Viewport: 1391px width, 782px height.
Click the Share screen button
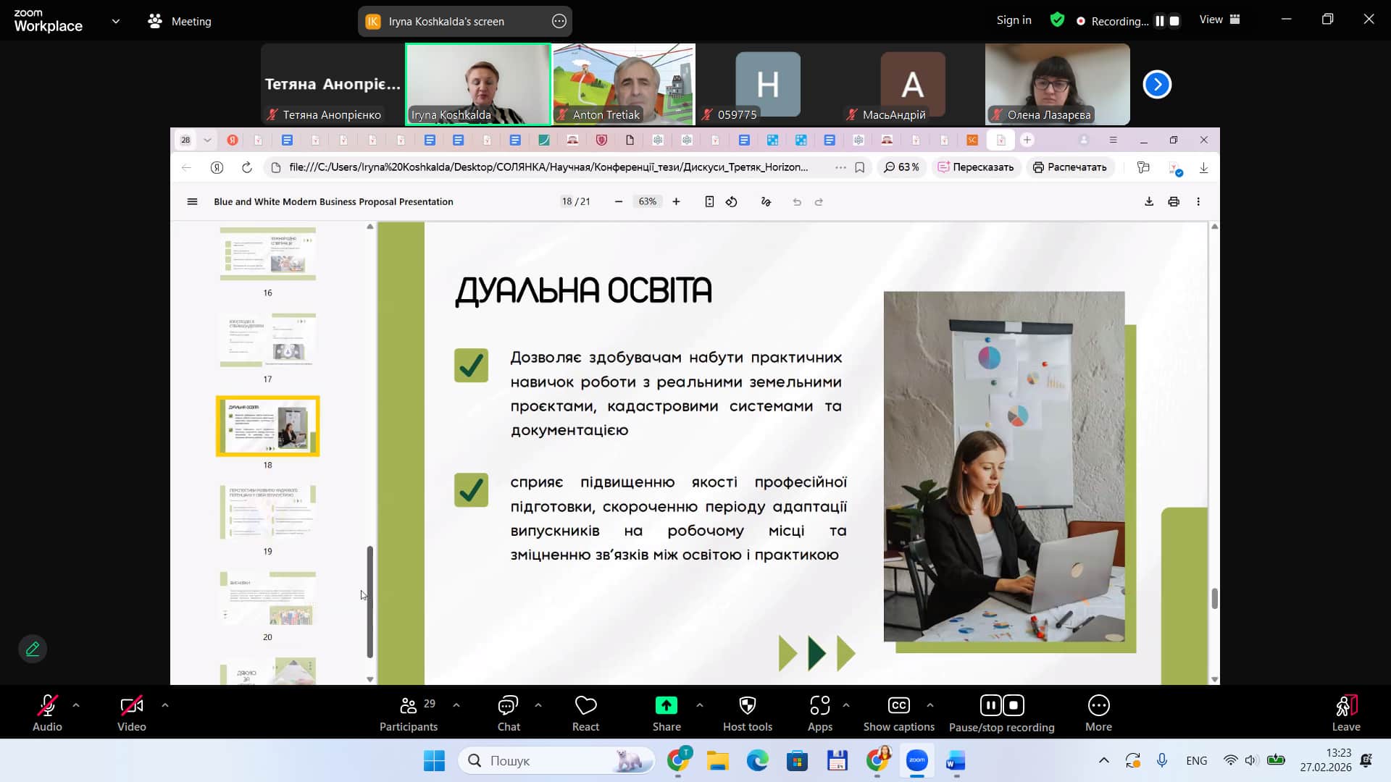(666, 706)
